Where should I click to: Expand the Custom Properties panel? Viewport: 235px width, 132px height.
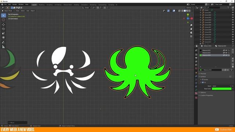(x=206, y=95)
